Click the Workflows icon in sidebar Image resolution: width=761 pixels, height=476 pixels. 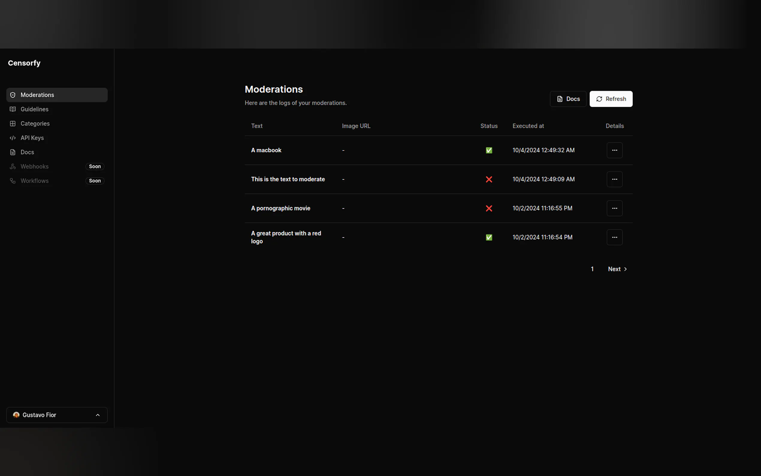tap(13, 181)
